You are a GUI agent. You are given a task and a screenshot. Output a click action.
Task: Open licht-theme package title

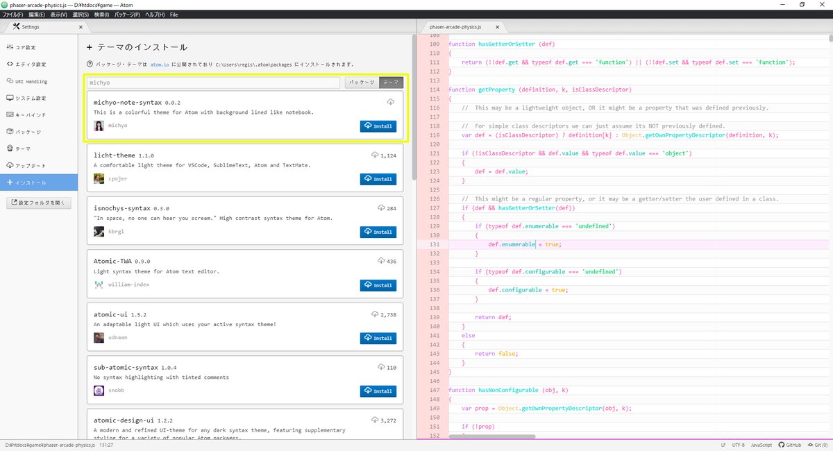tap(115, 155)
